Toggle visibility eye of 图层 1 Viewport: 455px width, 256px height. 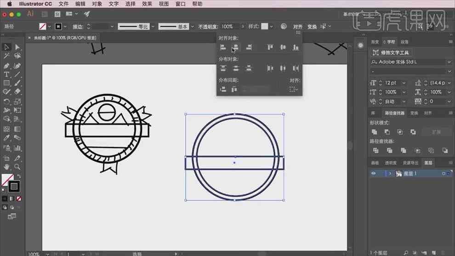coord(374,174)
